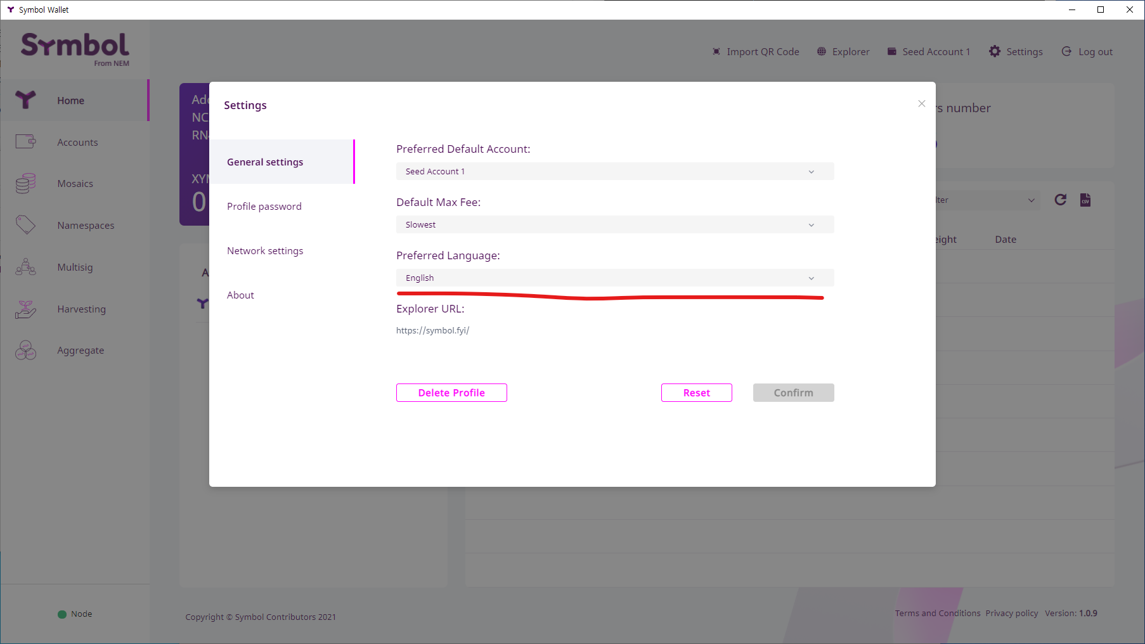The height and width of the screenshot is (644, 1145).
Task: Go to Accounts in sidebar menu
Action: (77, 142)
